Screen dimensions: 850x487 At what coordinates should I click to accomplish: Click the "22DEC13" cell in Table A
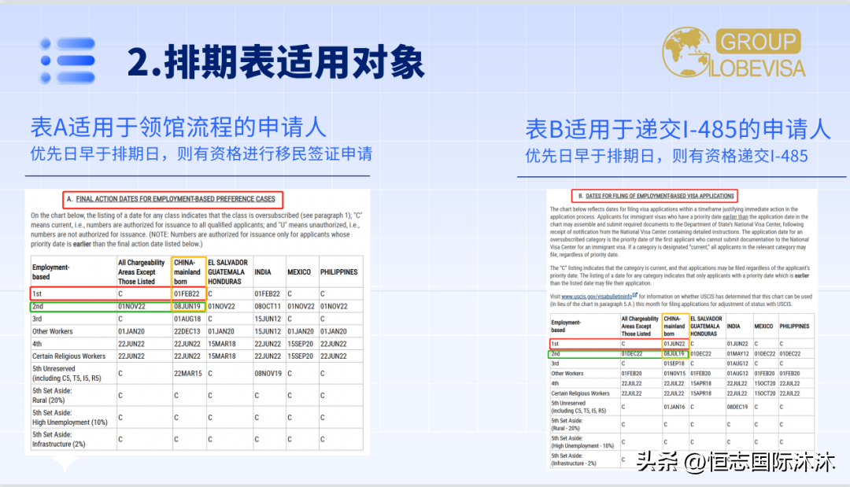point(187,331)
